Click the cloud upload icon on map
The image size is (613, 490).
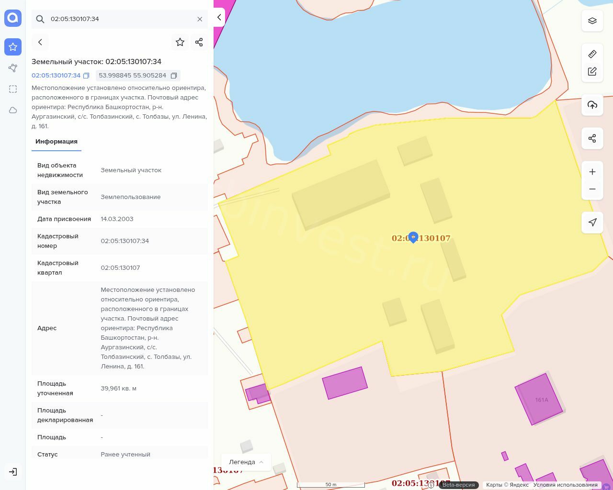[592, 105]
